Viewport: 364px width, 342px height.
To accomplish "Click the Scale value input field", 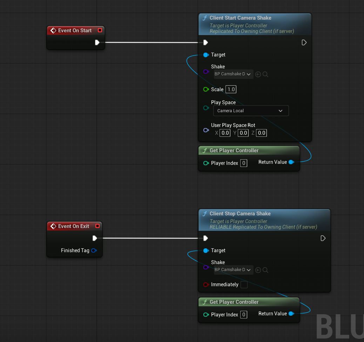I will (x=231, y=89).
